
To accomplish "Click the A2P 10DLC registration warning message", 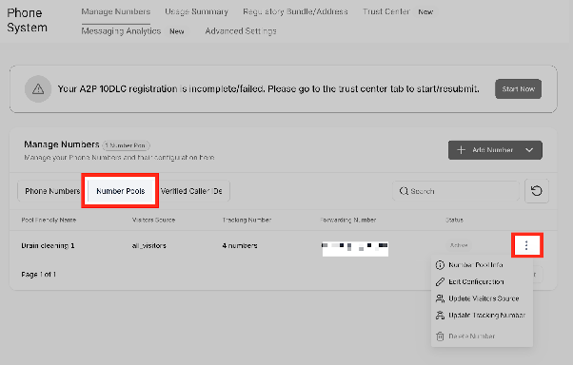I will pyautogui.click(x=268, y=89).
